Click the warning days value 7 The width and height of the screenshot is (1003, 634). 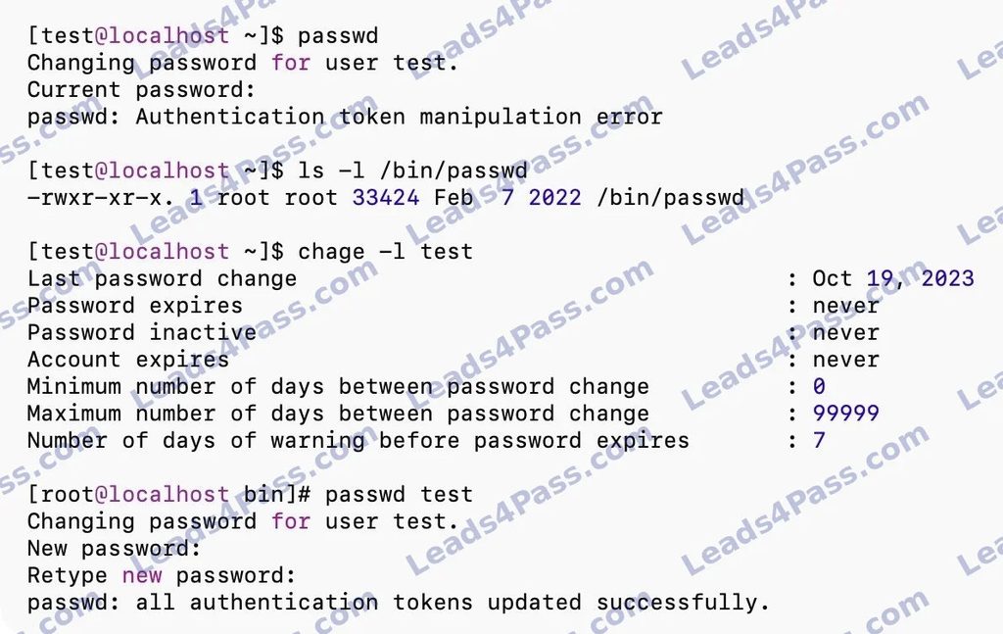coord(819,440)
